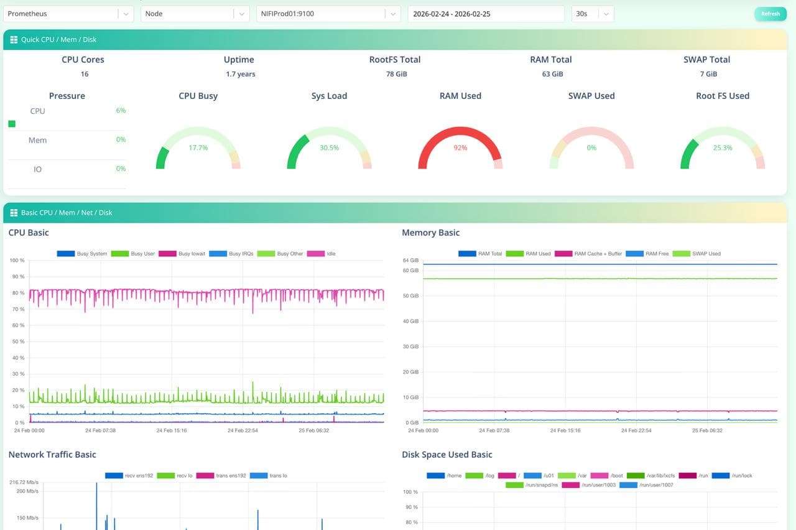Click the RAM Total legend color swatch
The width and height of the screenshot is (796, 530).
(467, 254)
